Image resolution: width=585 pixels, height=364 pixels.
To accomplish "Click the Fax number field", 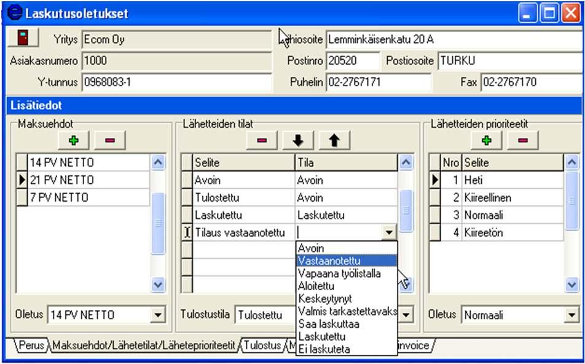I will coord(532,82).
